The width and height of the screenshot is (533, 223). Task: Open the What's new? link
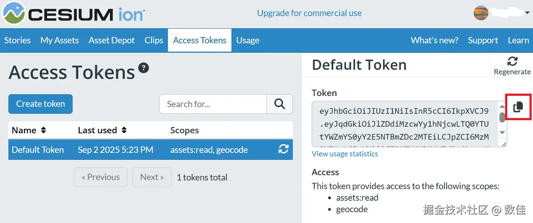pyautogui.click(x=434, y=41)
